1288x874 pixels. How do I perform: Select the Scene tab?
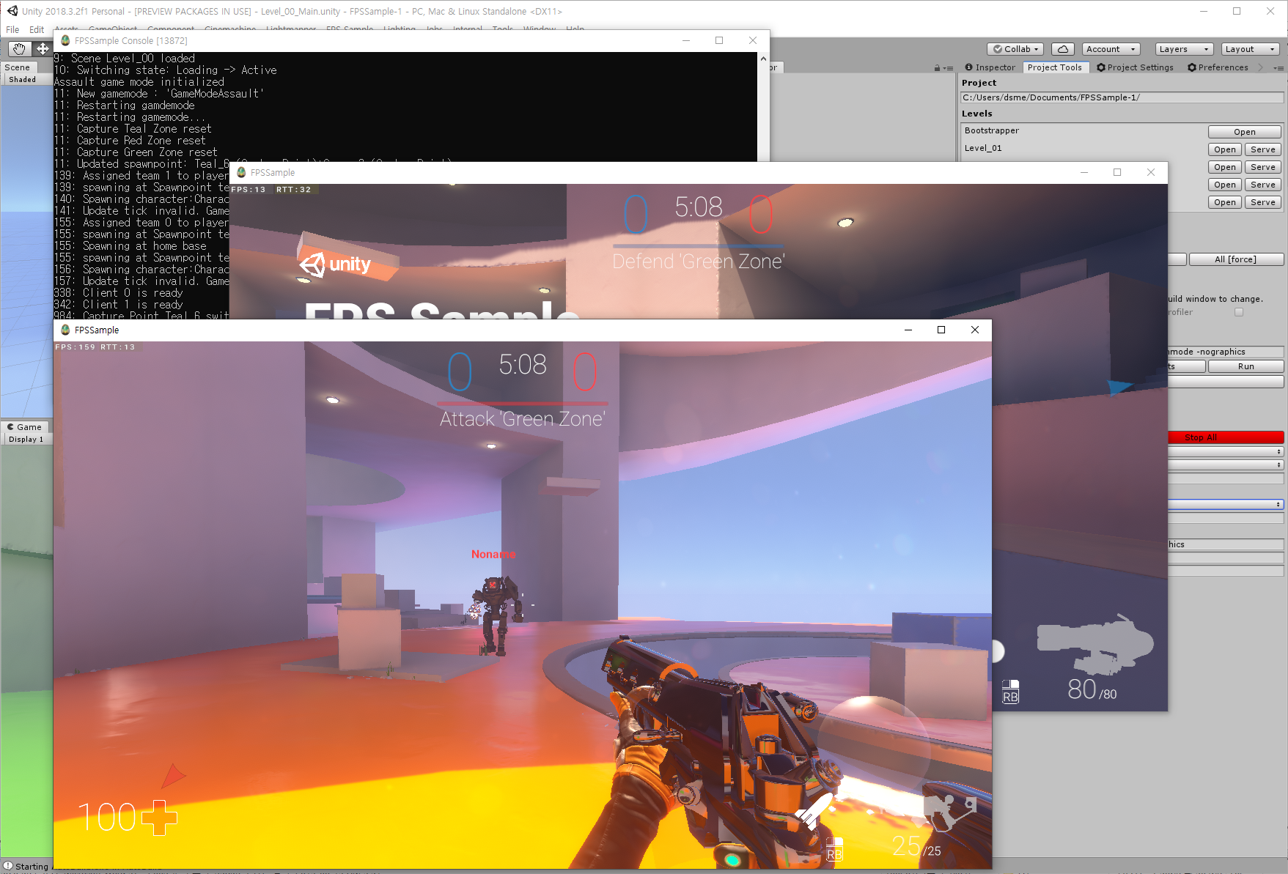coord(18,67)
